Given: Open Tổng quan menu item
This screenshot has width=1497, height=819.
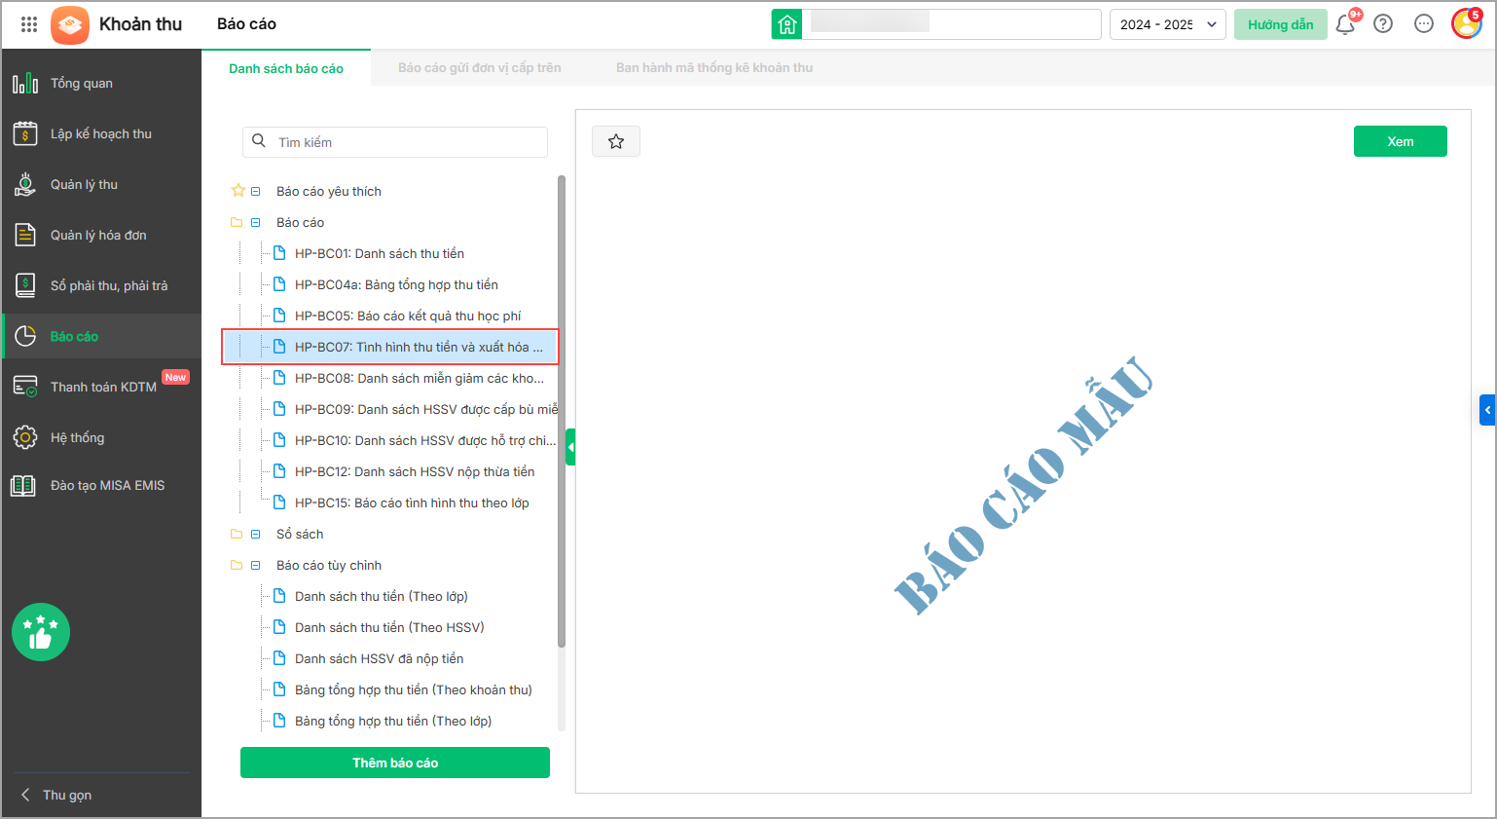Looking at the screenshot, I should (101, 83).
